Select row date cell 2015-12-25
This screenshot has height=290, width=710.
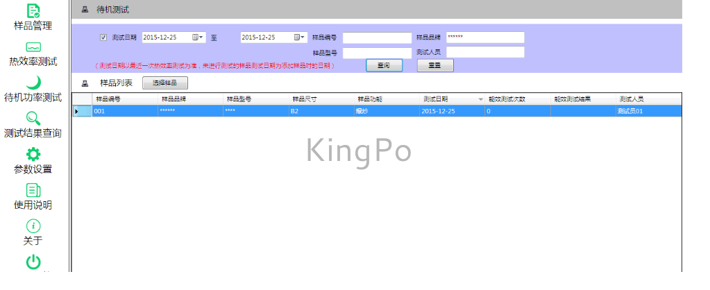click(x=453, y=111)
